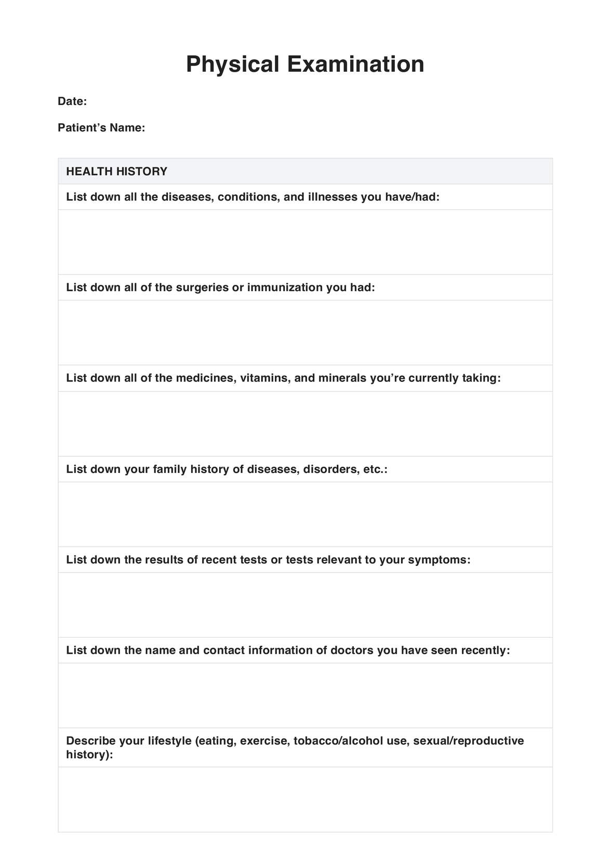611x847 pixels.
Task: Click the answer box for medicines and vitamins
Action: pyautogui.click(x=305, y=423)
